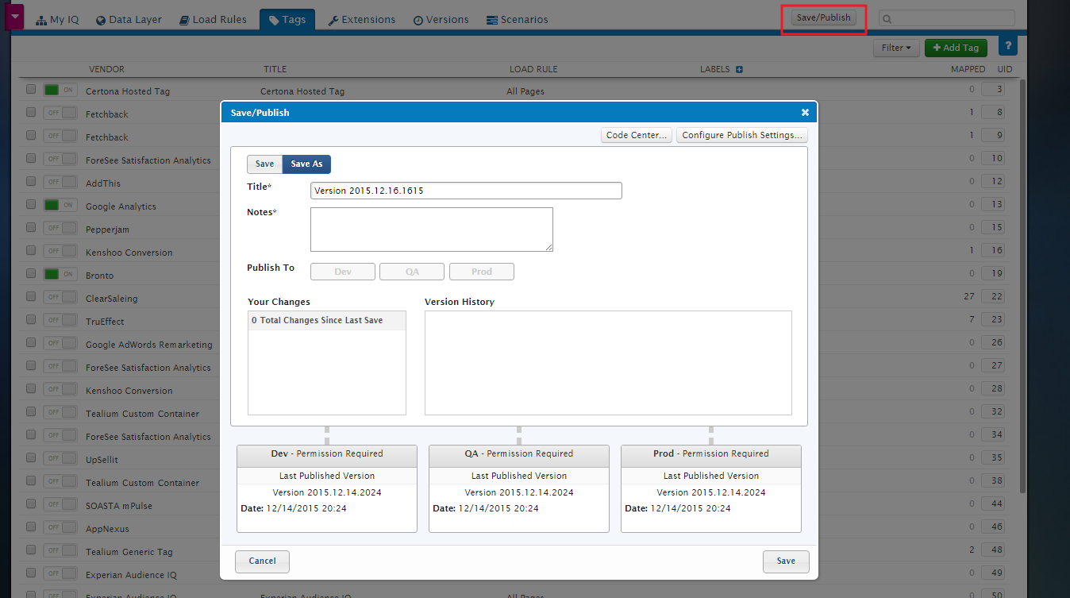Toggle the Certona Hosted Tag ON switch

click(x=61, y=91)
